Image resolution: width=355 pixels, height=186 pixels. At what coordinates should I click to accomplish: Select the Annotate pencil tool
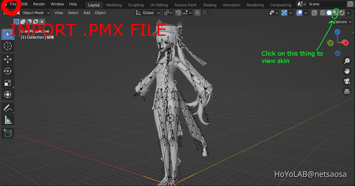7,108
